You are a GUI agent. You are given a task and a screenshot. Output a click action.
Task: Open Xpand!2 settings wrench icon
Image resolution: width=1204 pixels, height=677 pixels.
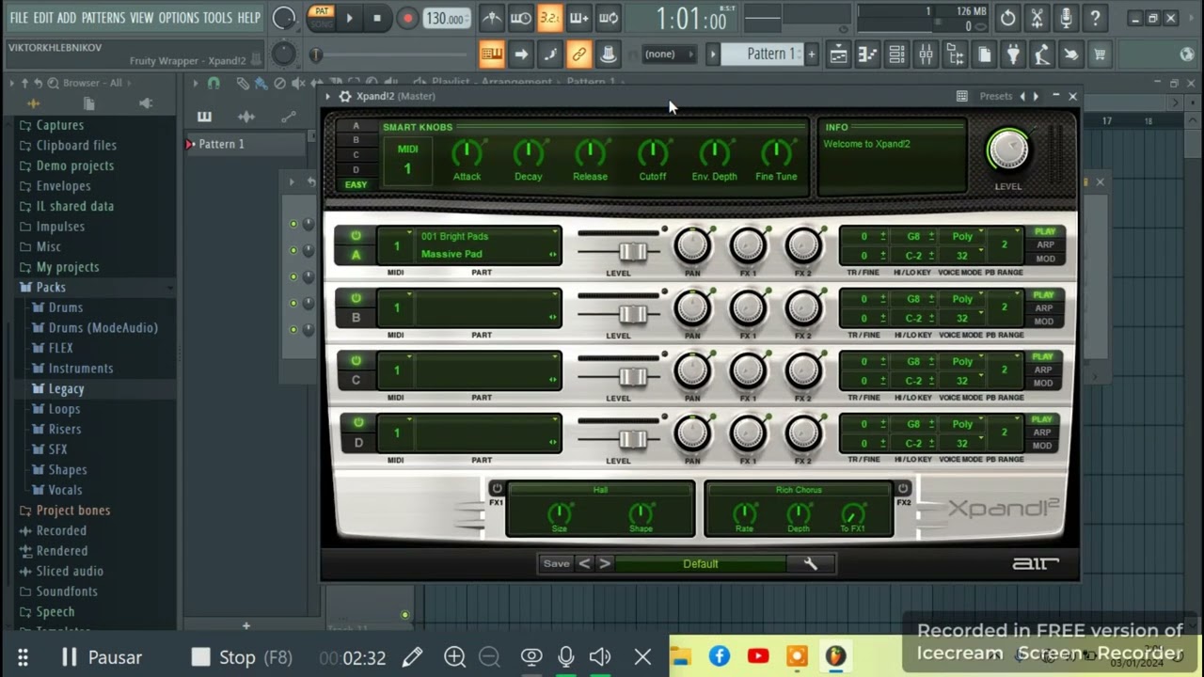tap(810, 564)
